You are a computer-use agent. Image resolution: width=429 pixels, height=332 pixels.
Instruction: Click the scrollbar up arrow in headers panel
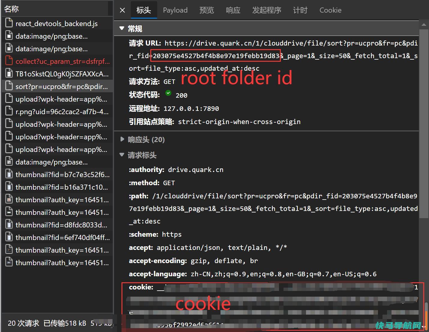tap(424, 24)
